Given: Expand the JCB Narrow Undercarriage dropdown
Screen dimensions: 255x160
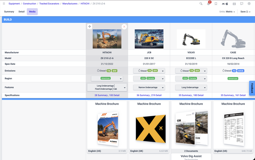Looking at the screenshot, I should pyautogui.click(x=149, y=88).
